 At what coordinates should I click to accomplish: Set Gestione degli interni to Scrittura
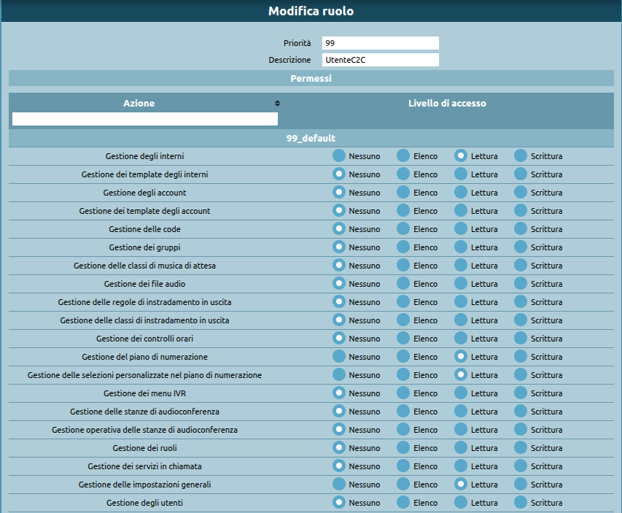tap(521, 155)
